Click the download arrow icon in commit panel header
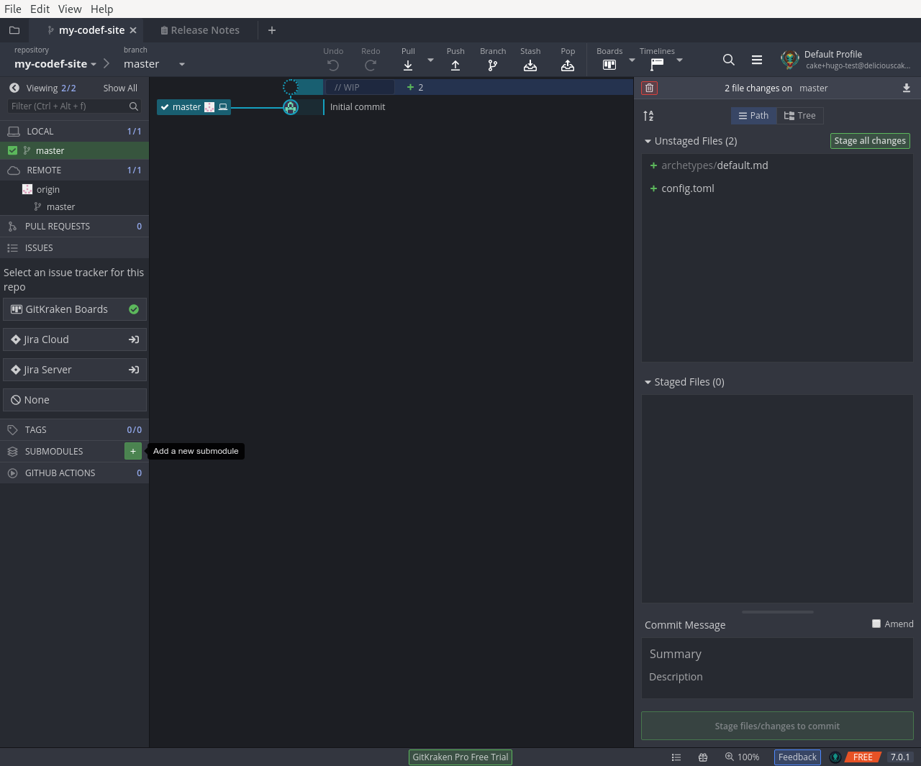Image resolution: width=921 pixels, height=766 pixels. [x=907, y=88]
